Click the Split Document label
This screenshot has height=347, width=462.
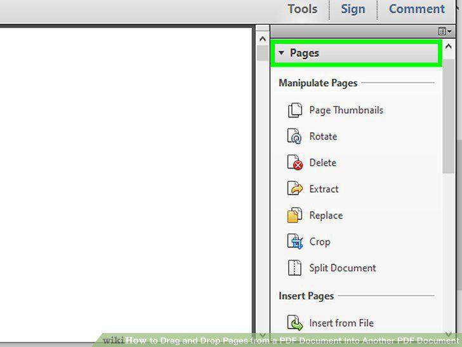(343, 268)
